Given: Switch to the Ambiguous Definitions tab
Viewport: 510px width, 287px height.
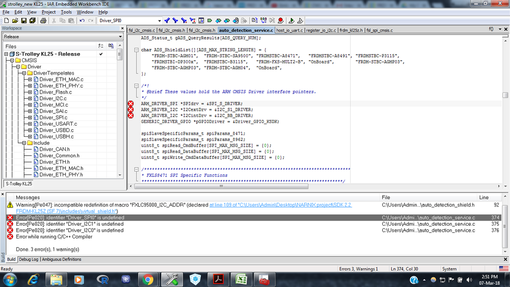Looking at the screenshot, I should 61,259.
